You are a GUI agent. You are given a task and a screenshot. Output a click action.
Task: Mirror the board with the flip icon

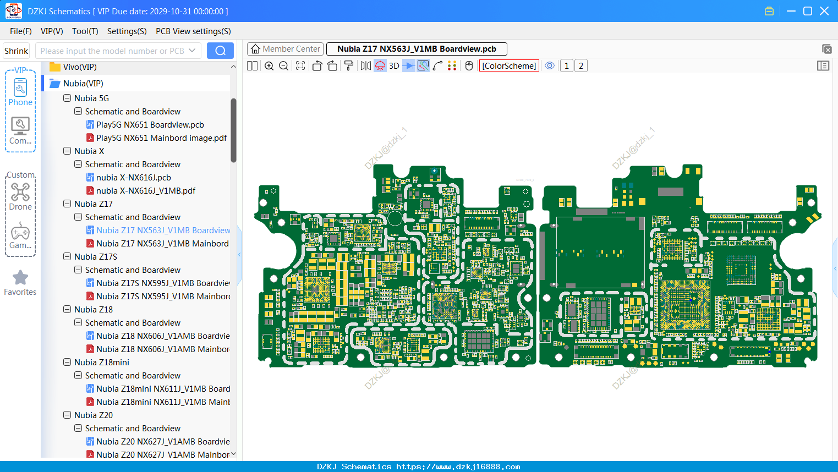click(x=366, y=66)
